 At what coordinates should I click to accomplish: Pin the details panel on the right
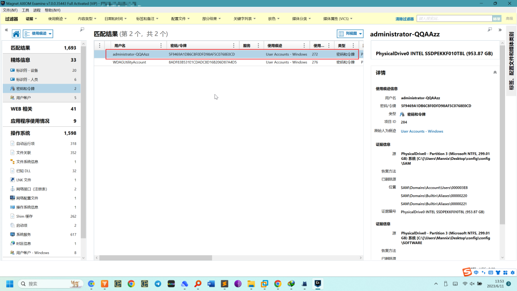(490, 30)
